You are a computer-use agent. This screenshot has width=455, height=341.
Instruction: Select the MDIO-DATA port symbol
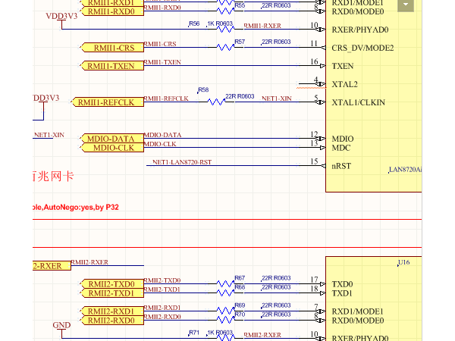pos(110,139)
